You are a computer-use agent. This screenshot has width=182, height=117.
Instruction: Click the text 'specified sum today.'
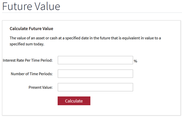click(x=27, y=44)
